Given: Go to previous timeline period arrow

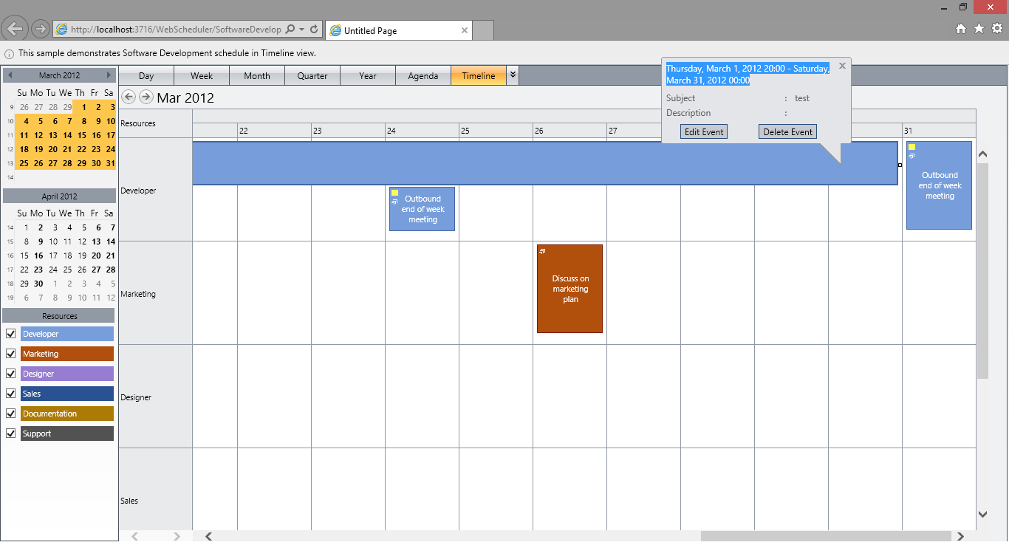Looking at the screenshot, I should coord(129,97).
